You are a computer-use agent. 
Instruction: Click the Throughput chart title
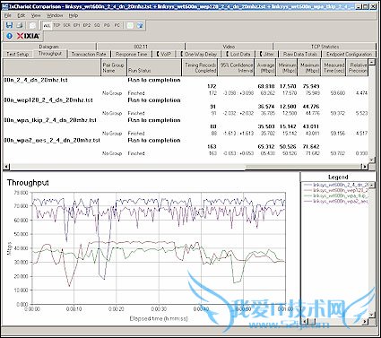(x=28, y=183)
